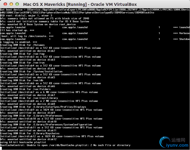Click 'Creating RAM Disk for /var/tmp' line
Screen dimensions: 190x150
[x=22, y=54]
